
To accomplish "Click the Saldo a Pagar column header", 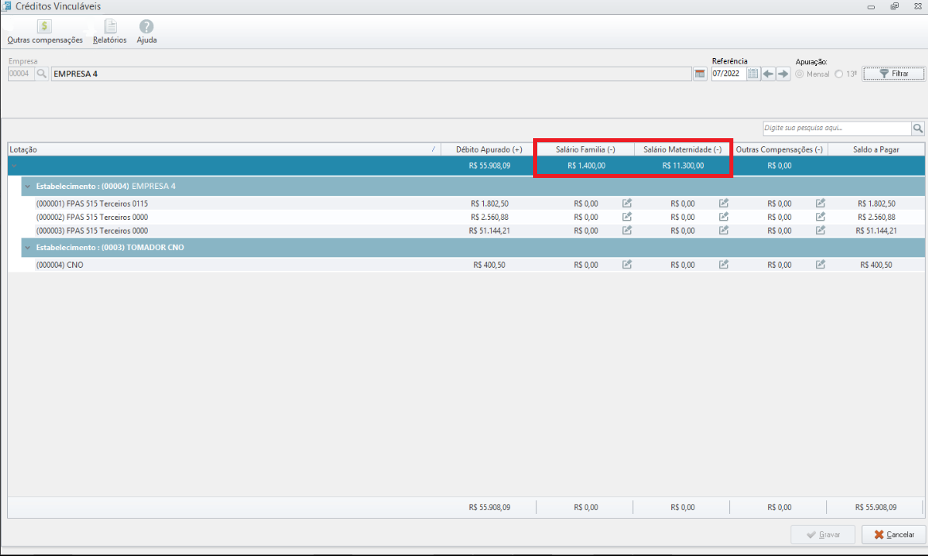I will [x=876, y=149].
